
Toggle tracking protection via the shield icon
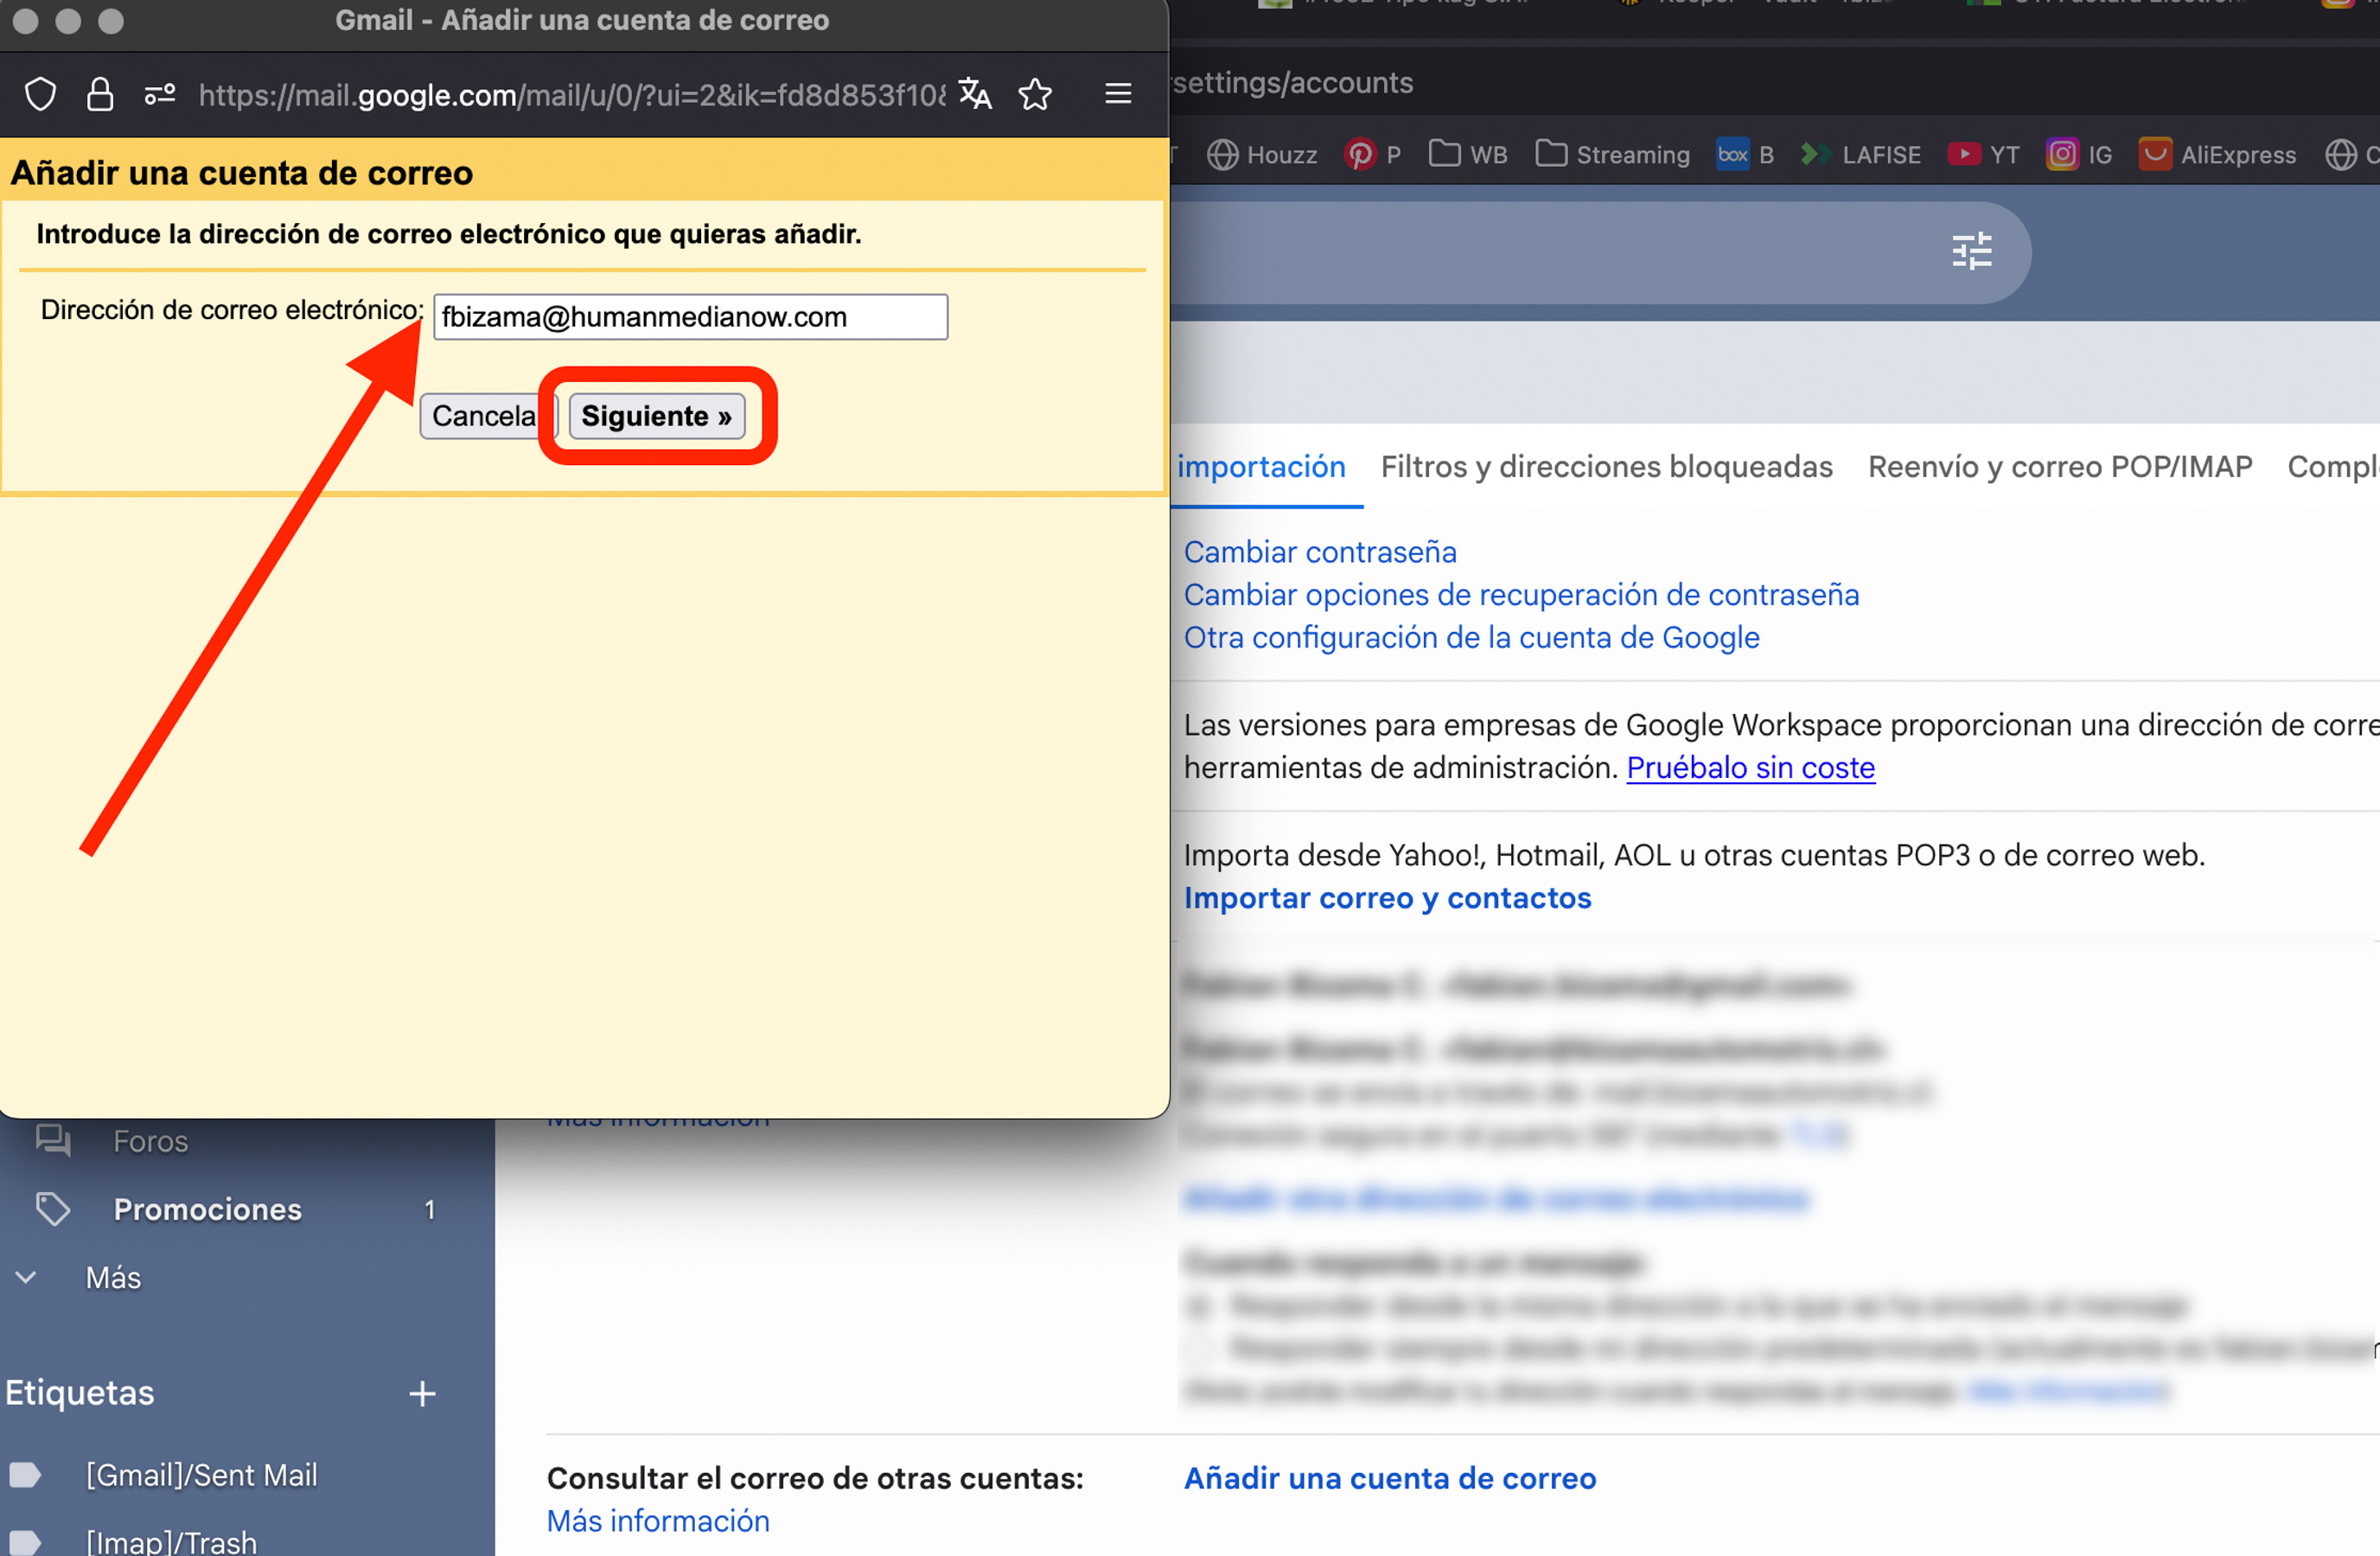pyautogui.click(x=40, y=93)
